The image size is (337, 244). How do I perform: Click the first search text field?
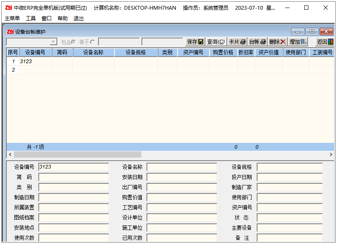click(x=119, y=42)
